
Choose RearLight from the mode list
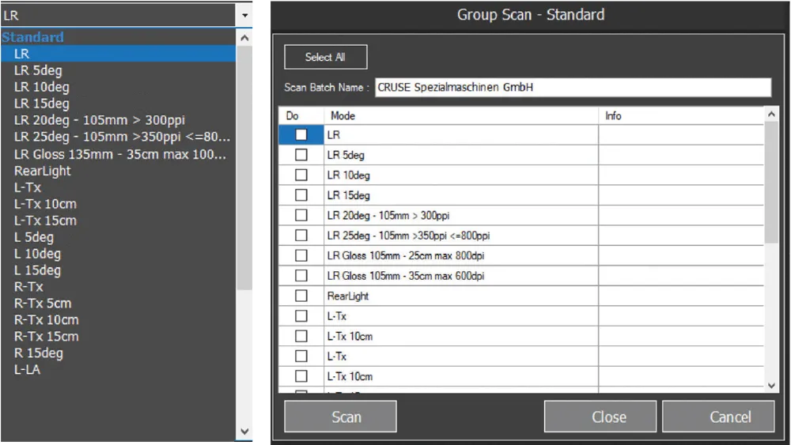42,171
